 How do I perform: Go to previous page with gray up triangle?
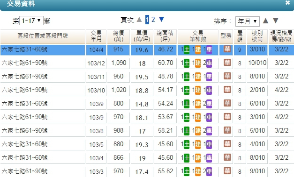coord(139,19)
